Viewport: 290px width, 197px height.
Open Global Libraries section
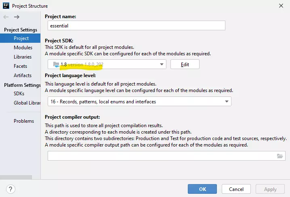tap(27, 103)
